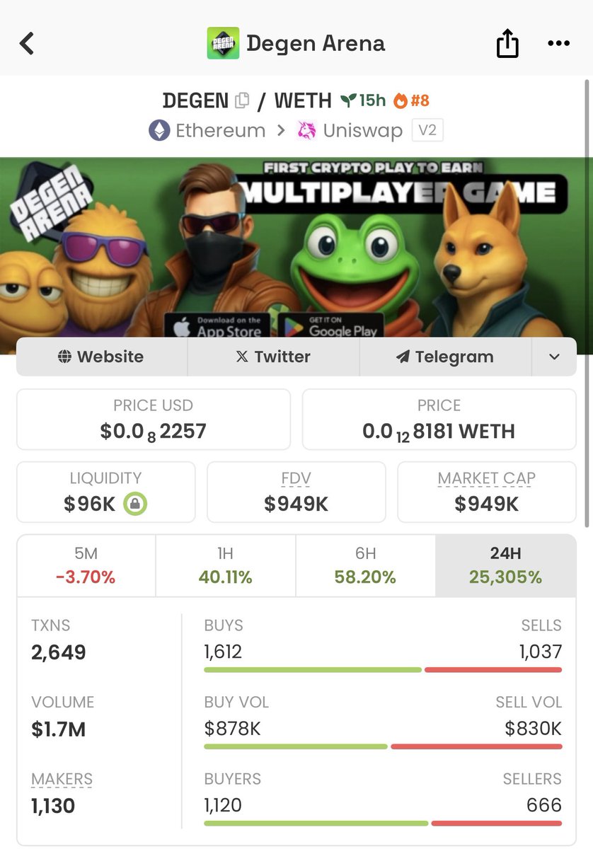Viewport: 593px width, 849px height.
Task: Tap the back arrow icon
Action: tap(27, 43)
